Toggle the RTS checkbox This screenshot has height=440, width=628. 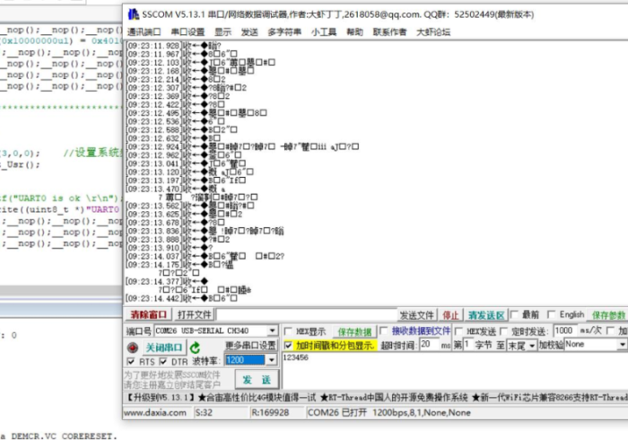point(130,361)
